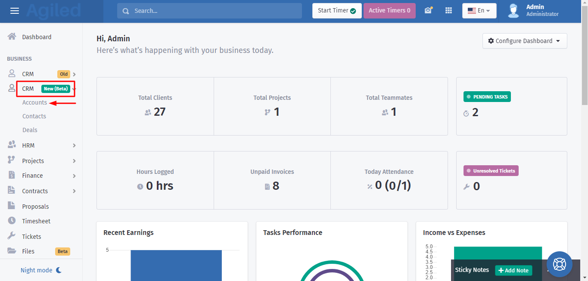Click the Active Timers button
588x281 pixels.
pos(389,11)
